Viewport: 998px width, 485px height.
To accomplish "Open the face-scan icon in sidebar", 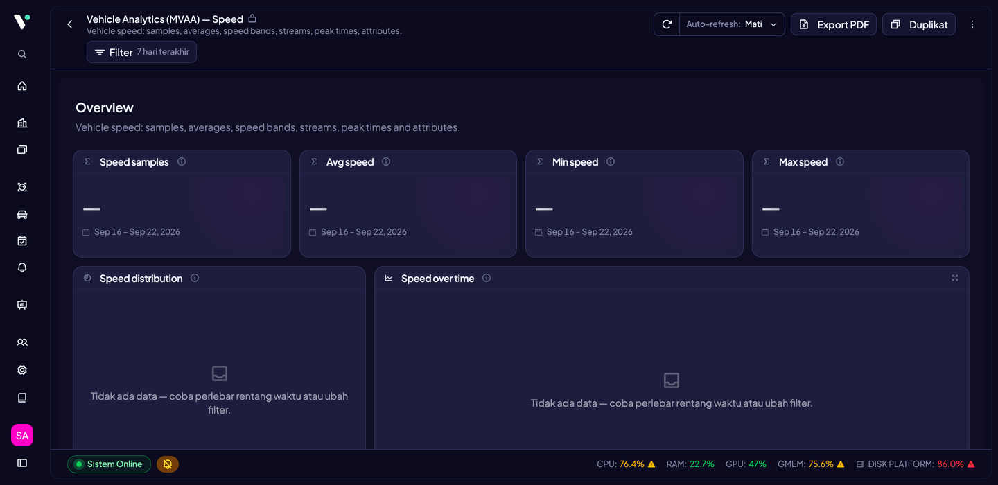I will pyautogui.click(x=22, y=187).
